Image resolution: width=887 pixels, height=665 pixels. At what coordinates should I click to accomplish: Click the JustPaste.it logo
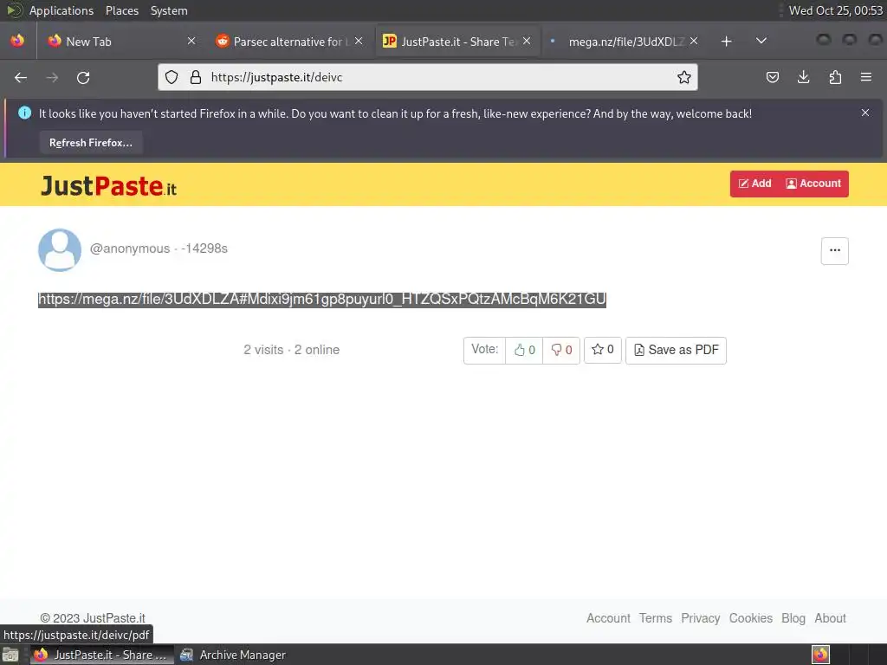(108, 185)
